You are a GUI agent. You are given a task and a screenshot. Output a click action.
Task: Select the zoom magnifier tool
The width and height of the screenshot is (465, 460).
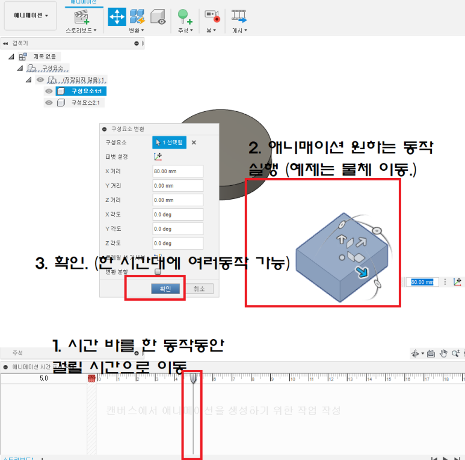point(455,354)
